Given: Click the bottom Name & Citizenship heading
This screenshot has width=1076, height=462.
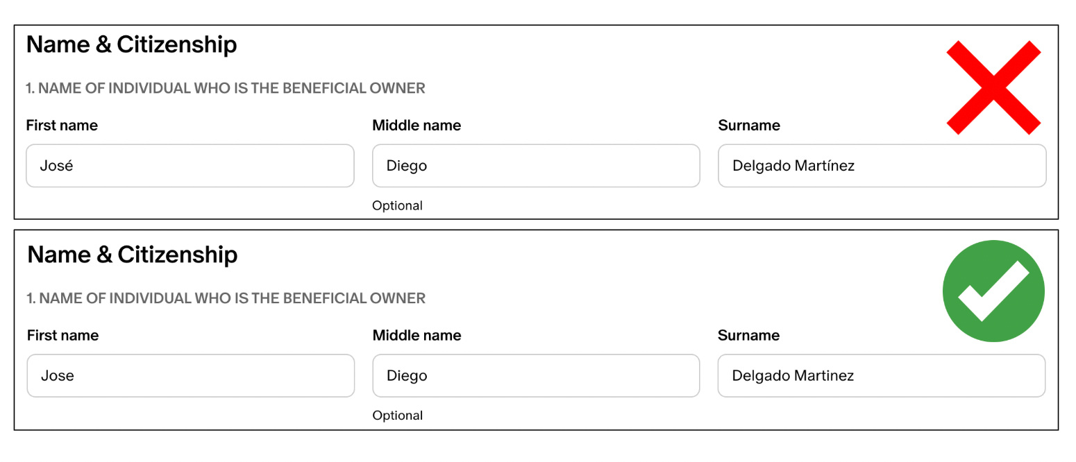Looking at the screenshot, I should click(x=131, y=254).
